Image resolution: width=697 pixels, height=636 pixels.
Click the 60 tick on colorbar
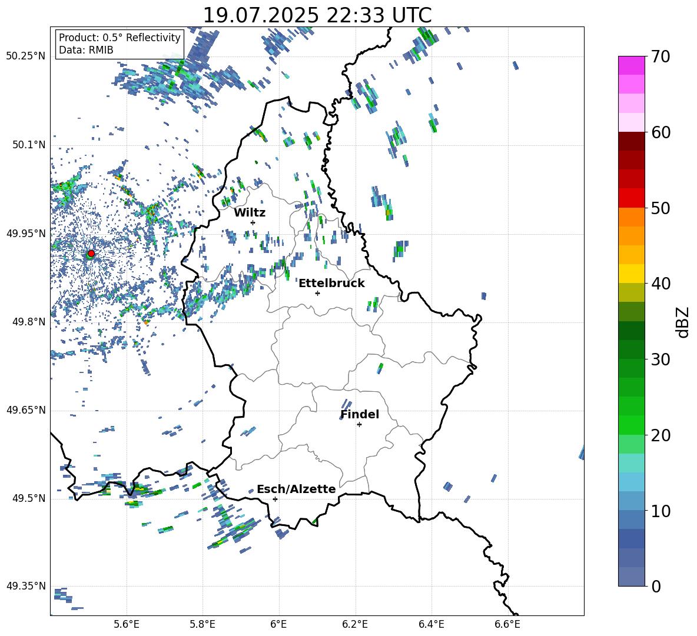coord(661,132)
